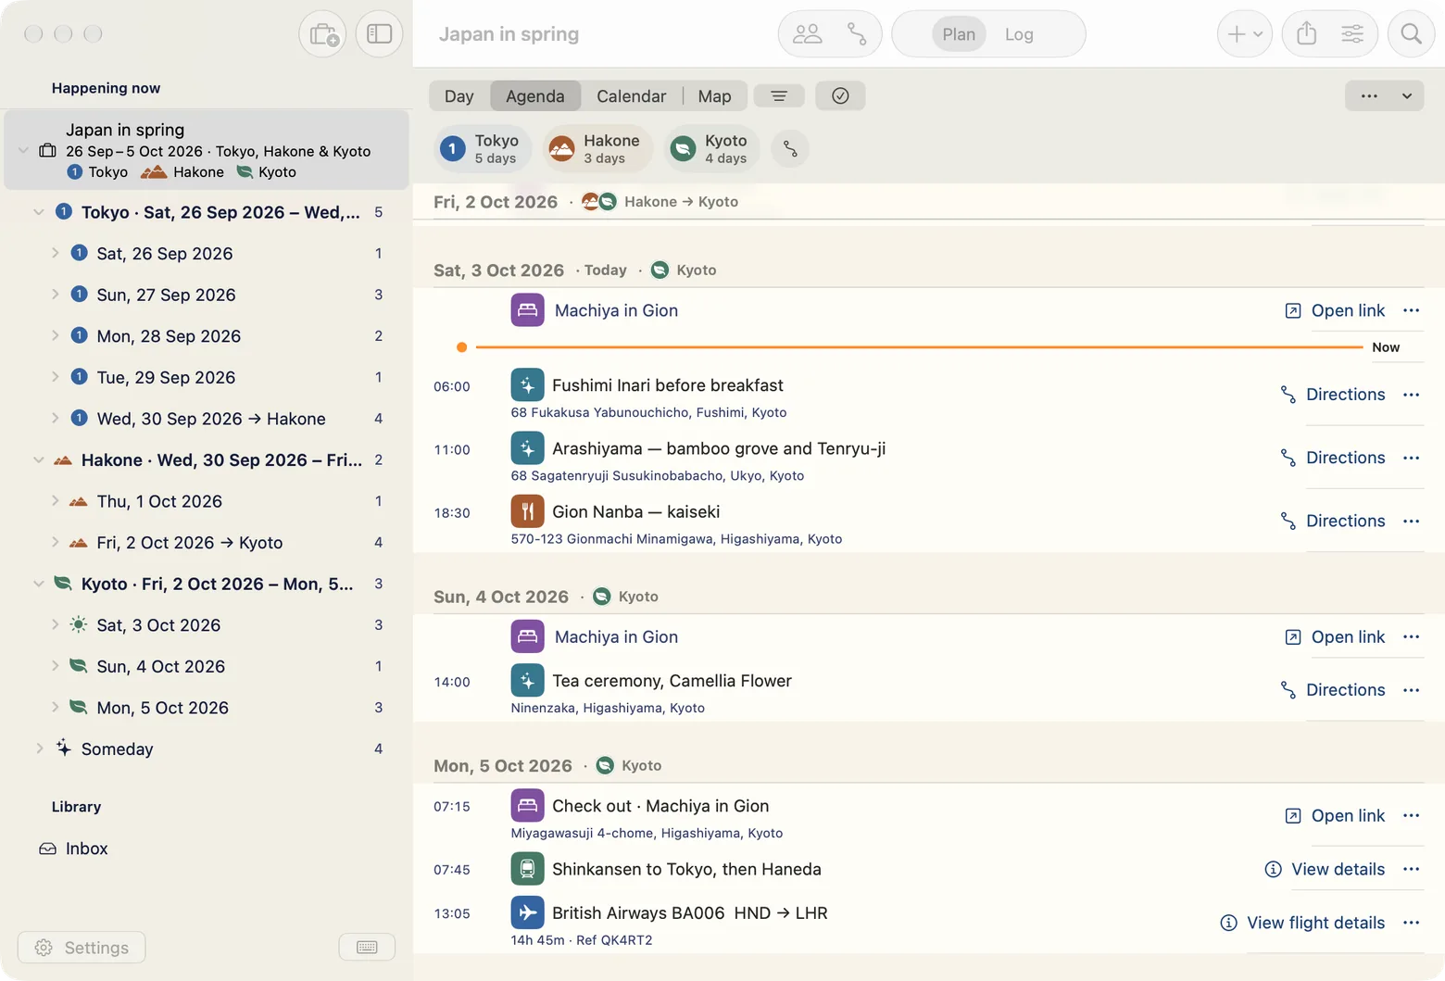1445x981 pixels.
Task: Click View details for the Shinkansen
Action: click(x=1325, y=869)
